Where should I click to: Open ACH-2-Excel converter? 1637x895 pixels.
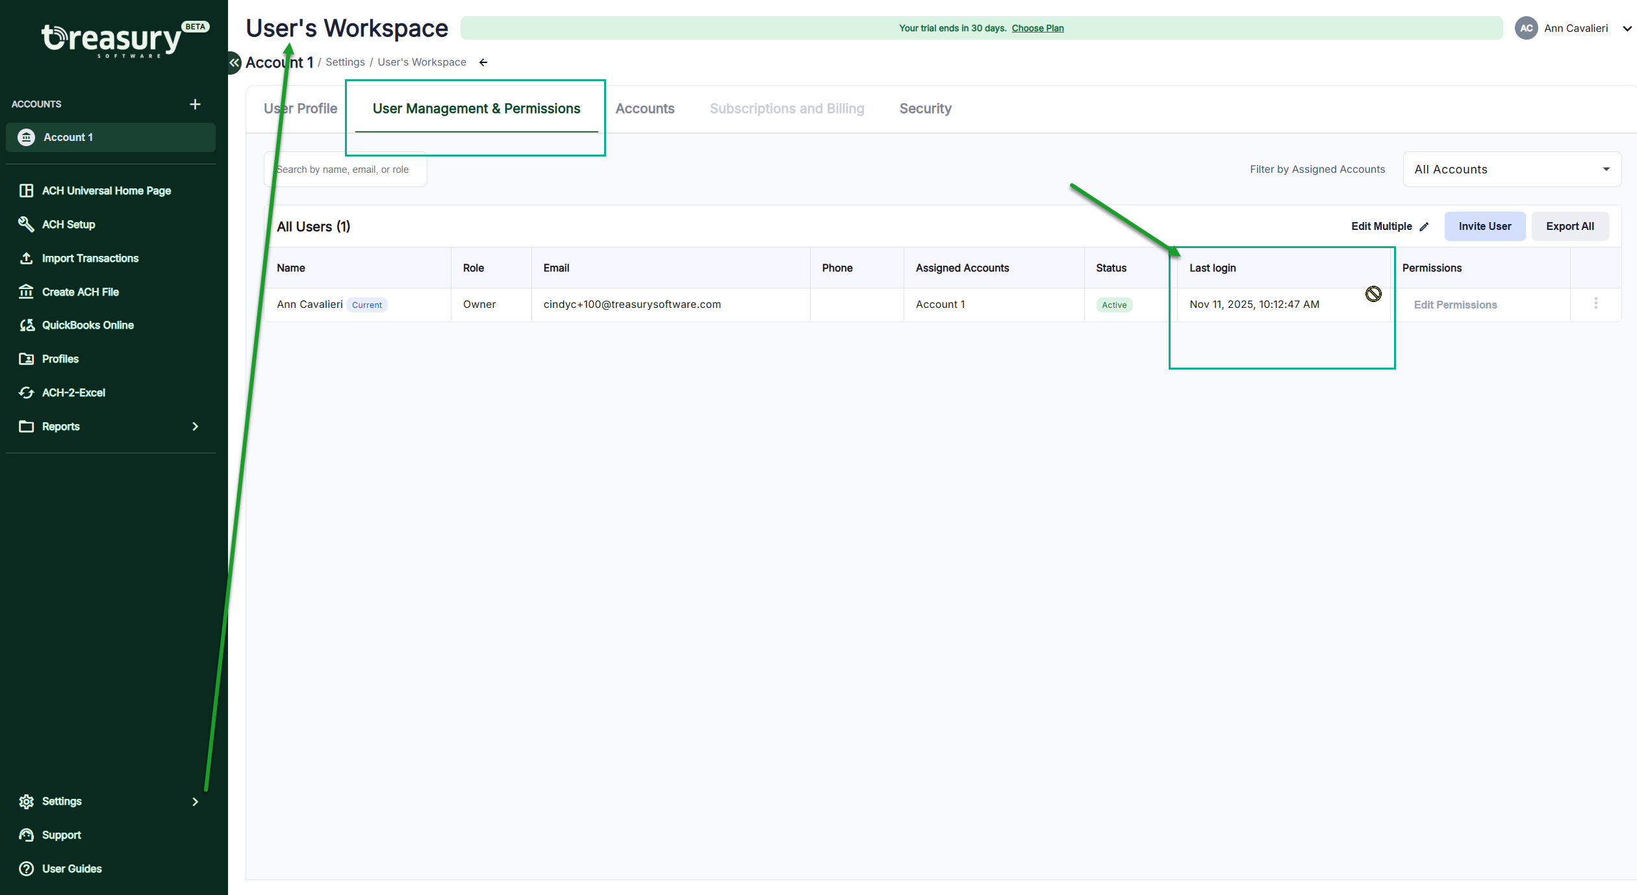73,392
